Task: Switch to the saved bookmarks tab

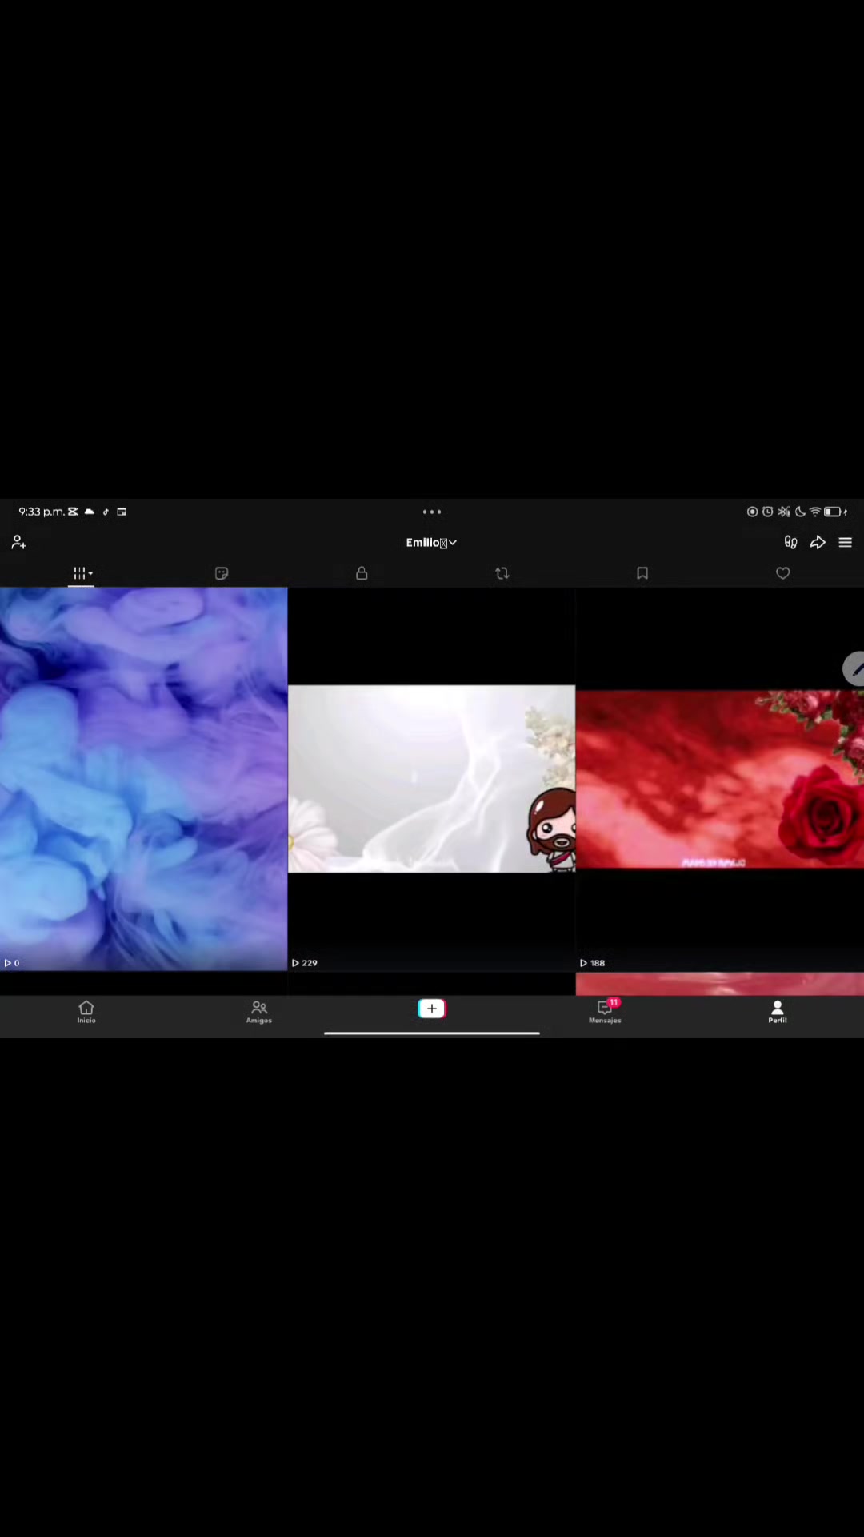Action: (642, 573)
